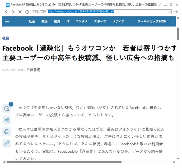Open the スポーツ navigation tab
The height and width of the screenshot is (168, 182).
point(100,21)
